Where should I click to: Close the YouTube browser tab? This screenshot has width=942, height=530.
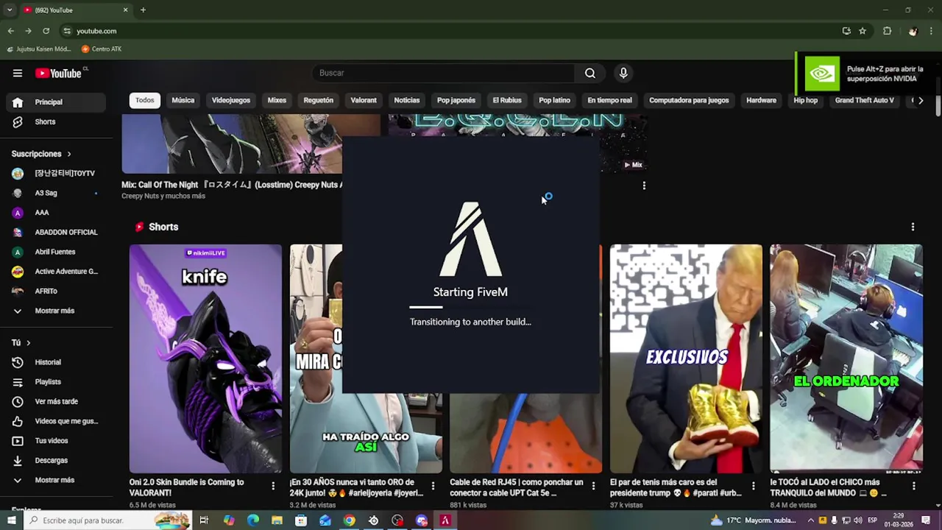coord(125,10)
